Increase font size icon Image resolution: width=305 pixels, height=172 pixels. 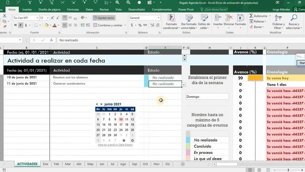point(52,18)
